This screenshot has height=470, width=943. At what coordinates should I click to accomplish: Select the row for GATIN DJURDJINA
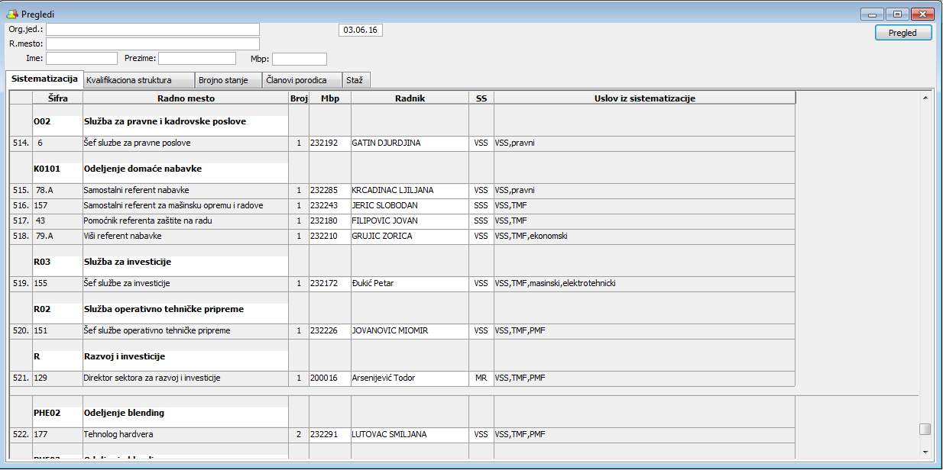click(386, 143)
